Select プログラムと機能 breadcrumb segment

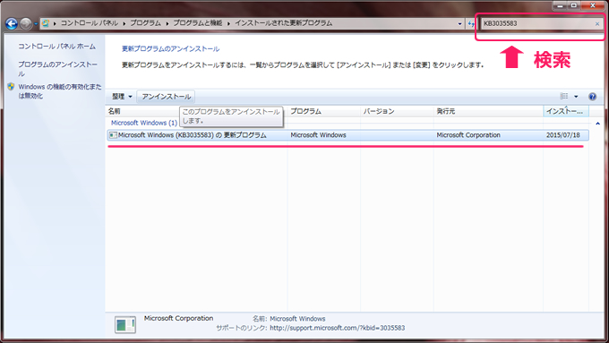click(x=197, y=23)
